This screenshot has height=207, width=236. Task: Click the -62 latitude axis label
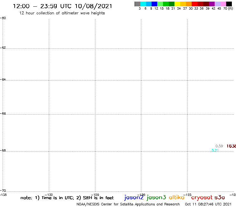3,48
